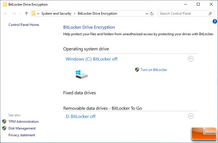Click the search magnifier icon
218x143 pixels.
click(x=210, y=14)
